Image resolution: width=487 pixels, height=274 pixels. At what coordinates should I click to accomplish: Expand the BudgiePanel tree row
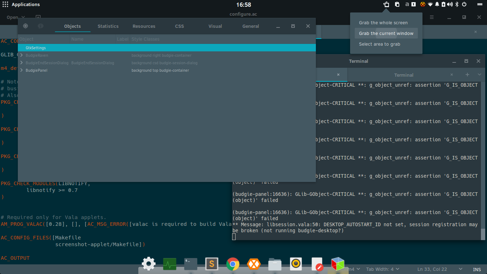(x=22, y=70)
